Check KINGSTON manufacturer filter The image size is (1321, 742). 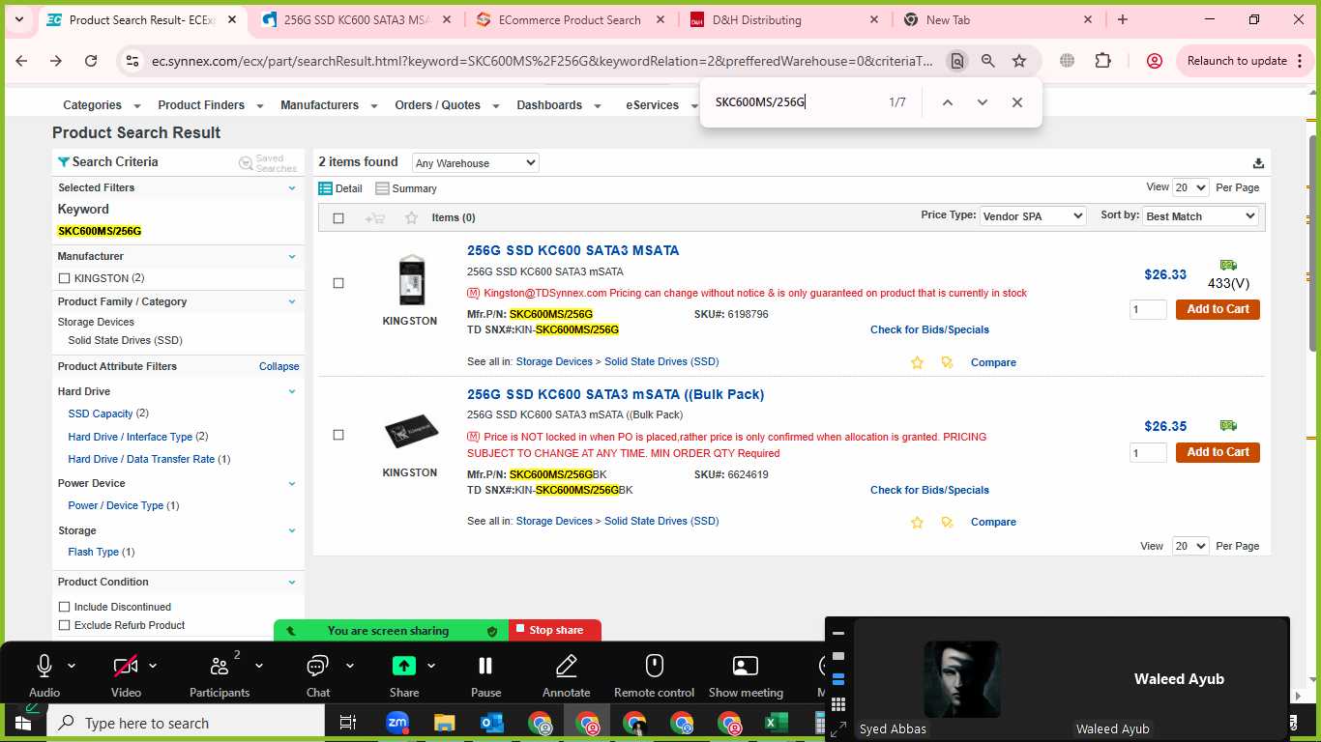tap(65, 278)
